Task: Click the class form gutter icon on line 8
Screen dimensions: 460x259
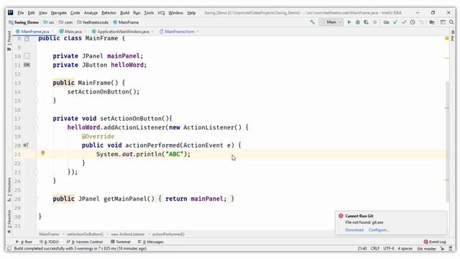Action: coord(27,38)
